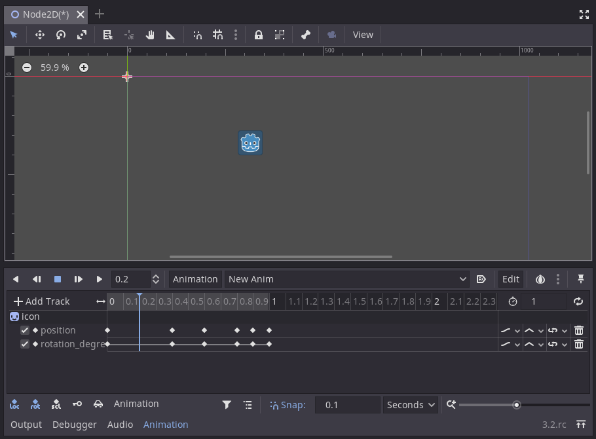Zoom out the canvas view
596x439 pixels.
[27, 67]
